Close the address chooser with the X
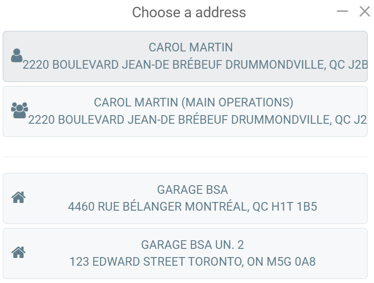Image resolution: width=374 pixels, height=283 pixels. tap(364, 11)
